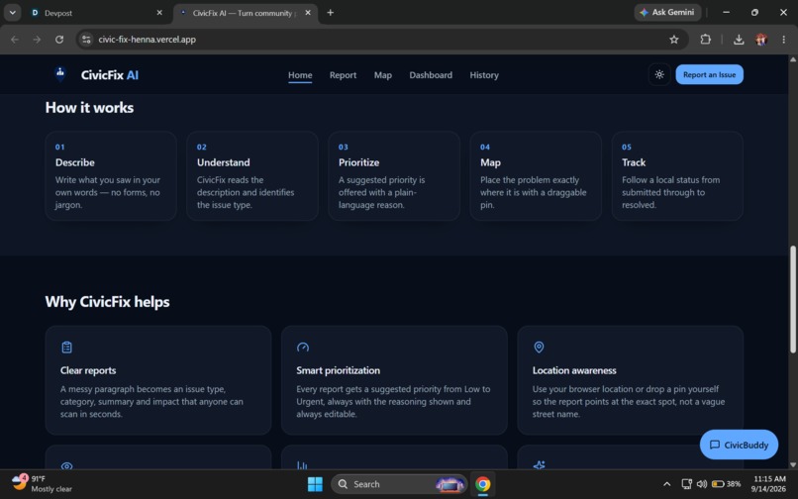Reload the page with refresh icon
Viewport: 798px width, 499px height.
[59, 40]
